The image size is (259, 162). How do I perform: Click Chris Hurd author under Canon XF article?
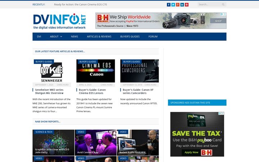pos(150,85)
